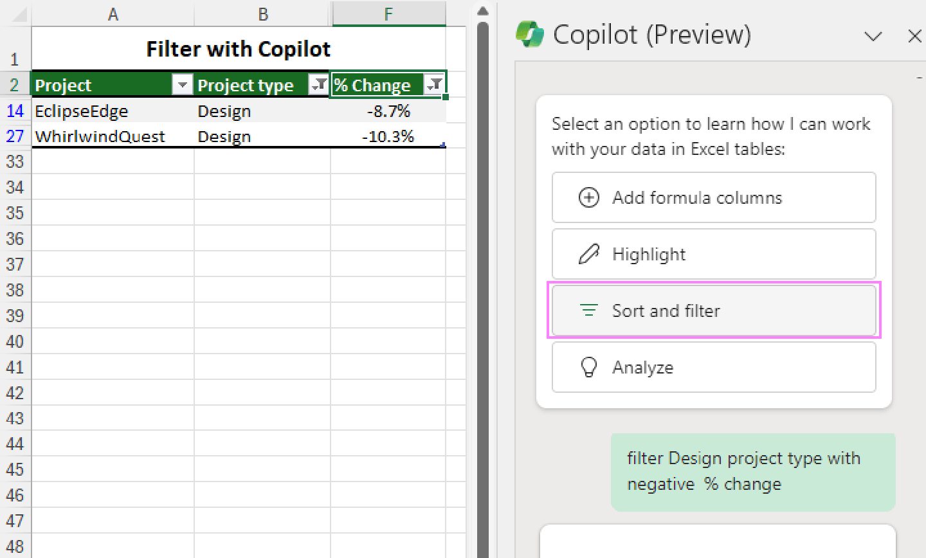Select column F header
Image resolution: width=926 pixels, height=558 pixels.
coord(388,14)
